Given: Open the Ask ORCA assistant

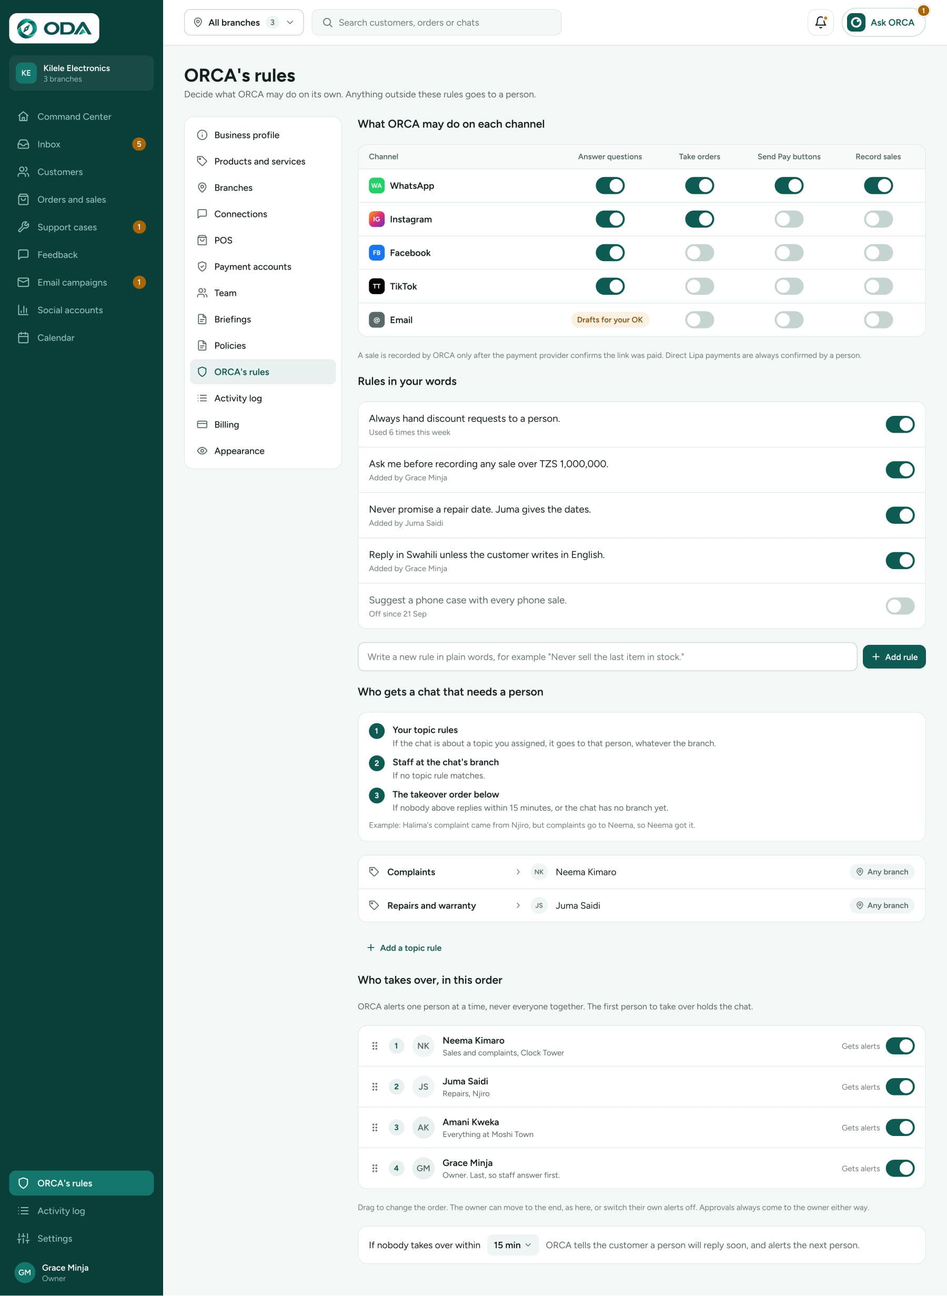Looking at the screenshot, I should 883,22.
